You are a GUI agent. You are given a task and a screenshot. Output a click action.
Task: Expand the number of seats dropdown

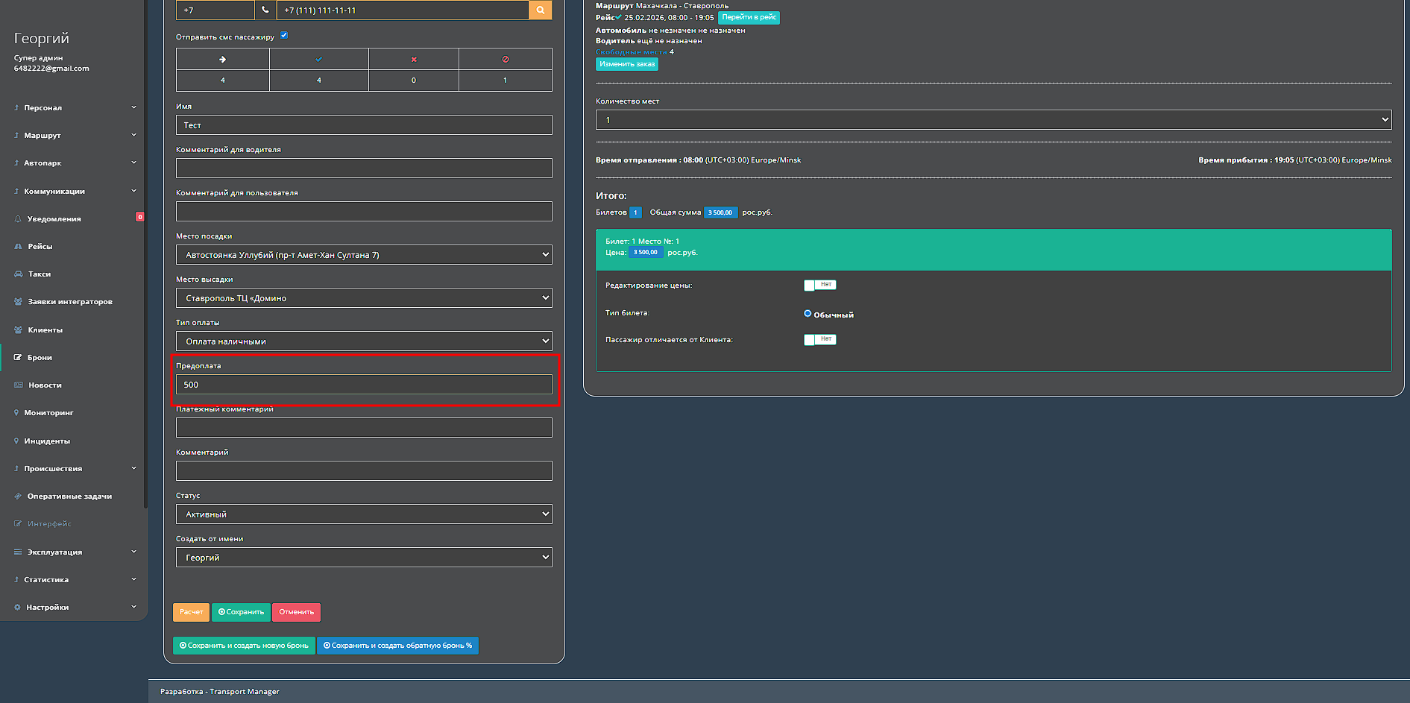coord(993,120)
